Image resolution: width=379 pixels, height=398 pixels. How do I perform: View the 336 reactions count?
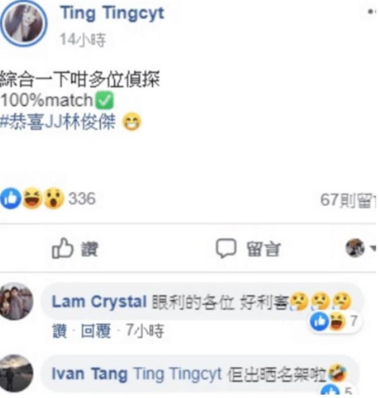coord(82,198)
